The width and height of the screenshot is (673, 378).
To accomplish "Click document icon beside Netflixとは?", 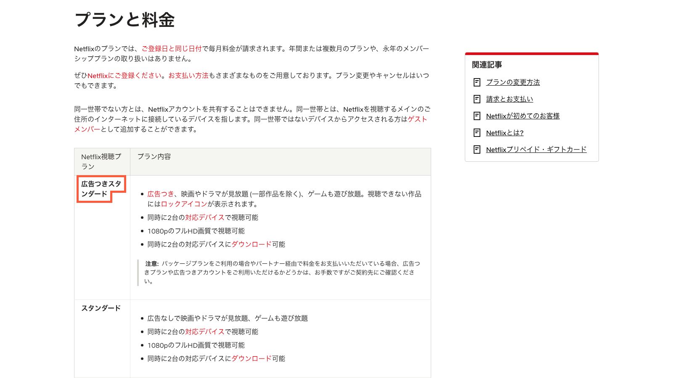I will [x=477, y=133].
